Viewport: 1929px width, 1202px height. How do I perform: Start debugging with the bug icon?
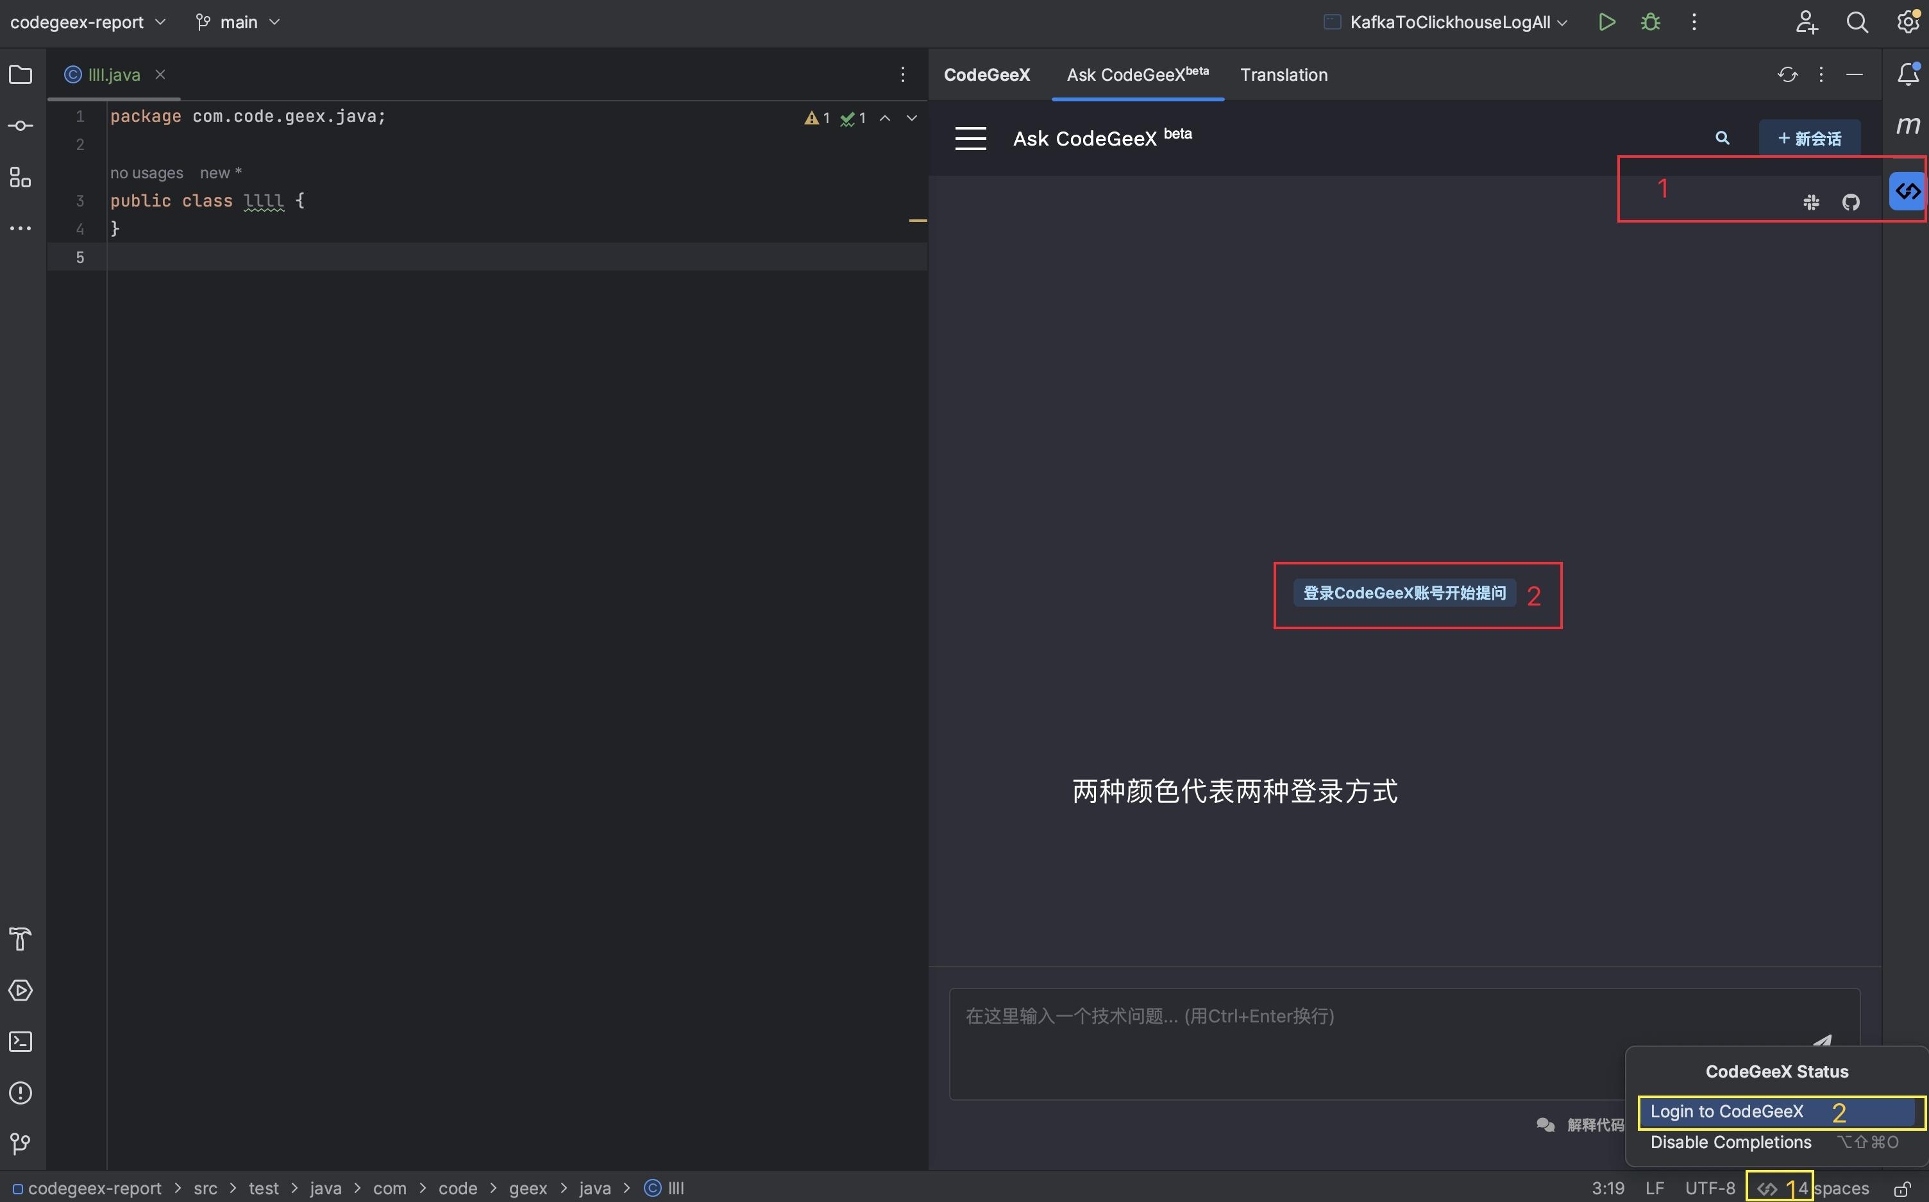point(1650,21)
